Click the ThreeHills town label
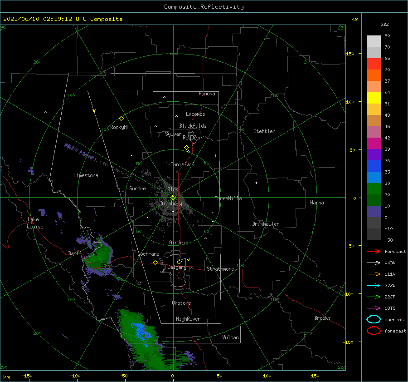The image size is (408, 382). point(228,198)
